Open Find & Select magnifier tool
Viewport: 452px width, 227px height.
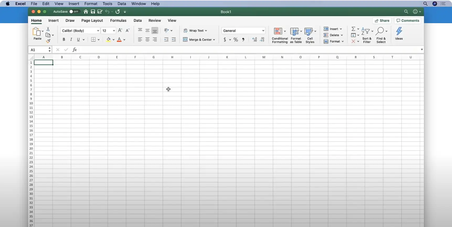pos(380,31)
